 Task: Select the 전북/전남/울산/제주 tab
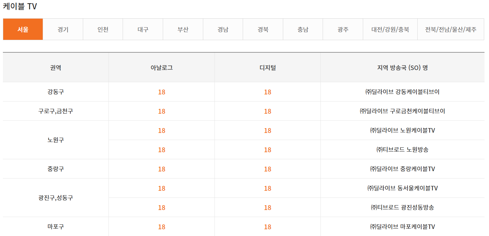pos(451,29)
